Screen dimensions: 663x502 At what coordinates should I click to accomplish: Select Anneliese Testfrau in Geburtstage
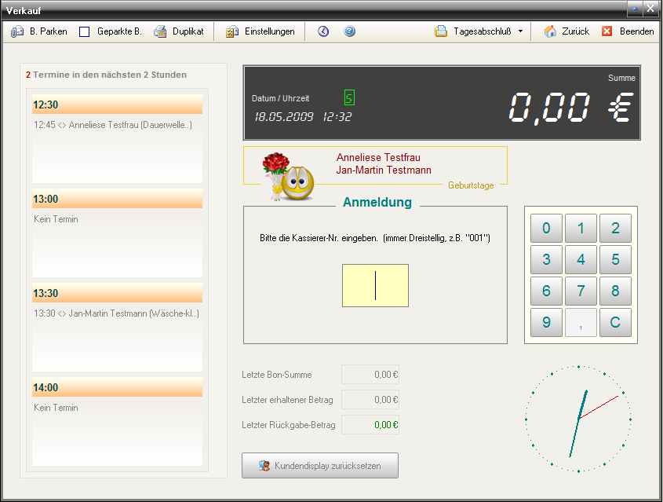pyautogui.click(x=378, y=157)
